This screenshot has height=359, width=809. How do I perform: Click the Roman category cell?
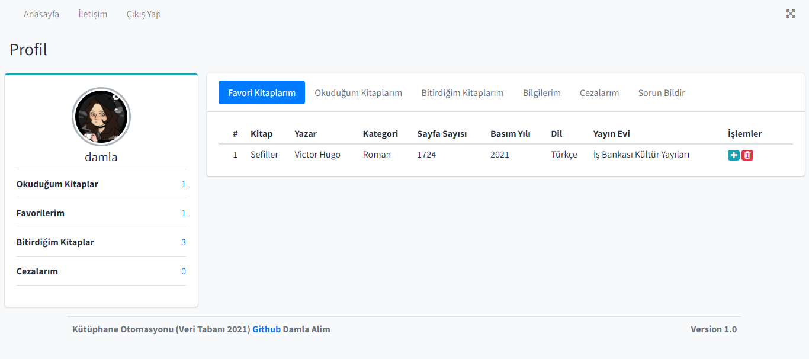377,155
